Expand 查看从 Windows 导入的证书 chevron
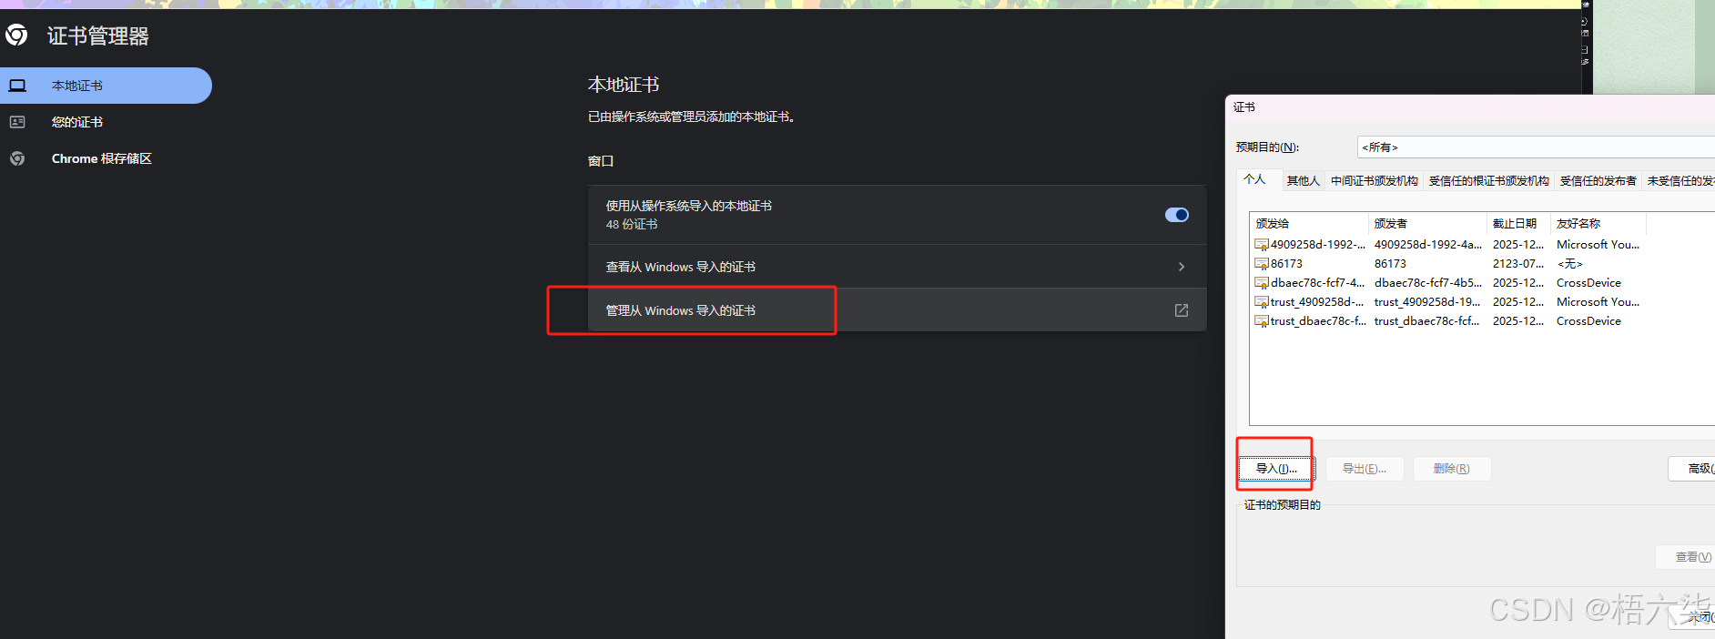 [x=1182, y=267]
